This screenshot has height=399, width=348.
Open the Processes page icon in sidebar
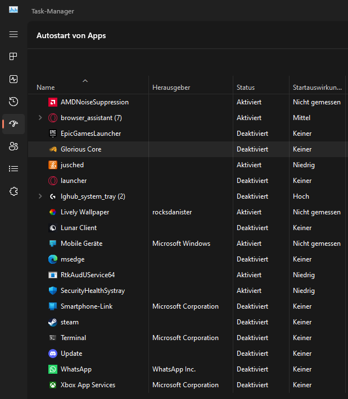point(13,57)
